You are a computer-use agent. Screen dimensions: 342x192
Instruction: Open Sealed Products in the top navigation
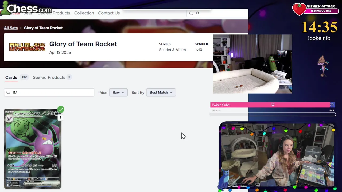click(54, 13)
